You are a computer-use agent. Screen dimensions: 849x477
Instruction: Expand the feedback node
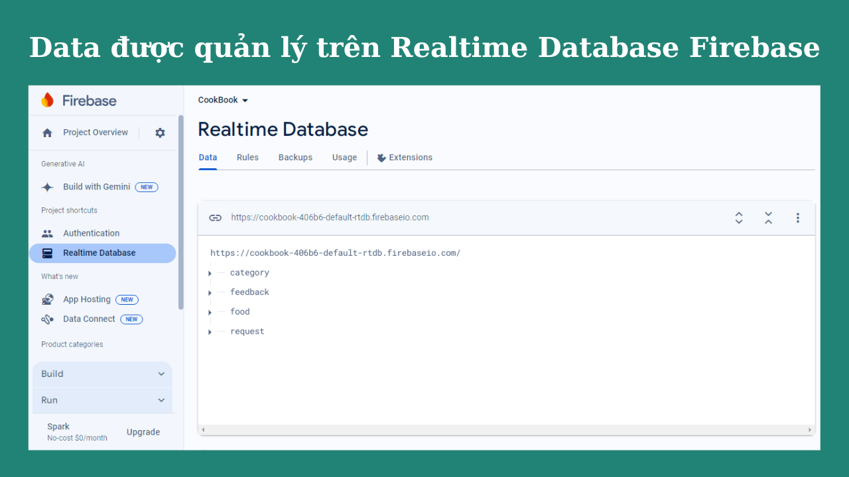click(x=210, y=293)
